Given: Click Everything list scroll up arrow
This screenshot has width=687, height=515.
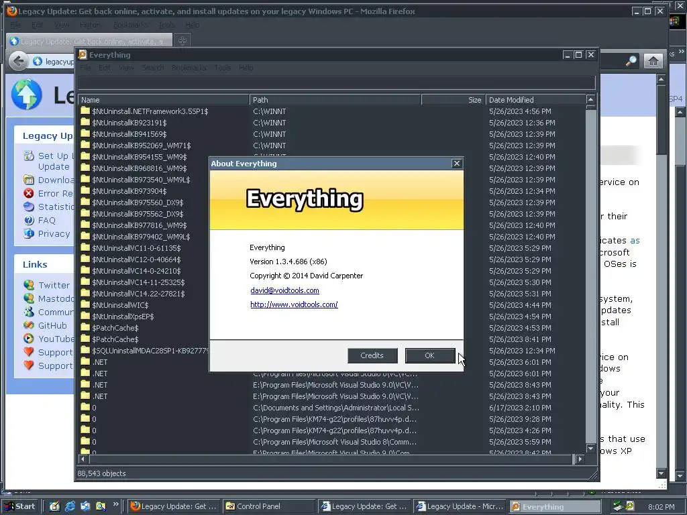Looking at the screenshot, I should click(590, 99).
